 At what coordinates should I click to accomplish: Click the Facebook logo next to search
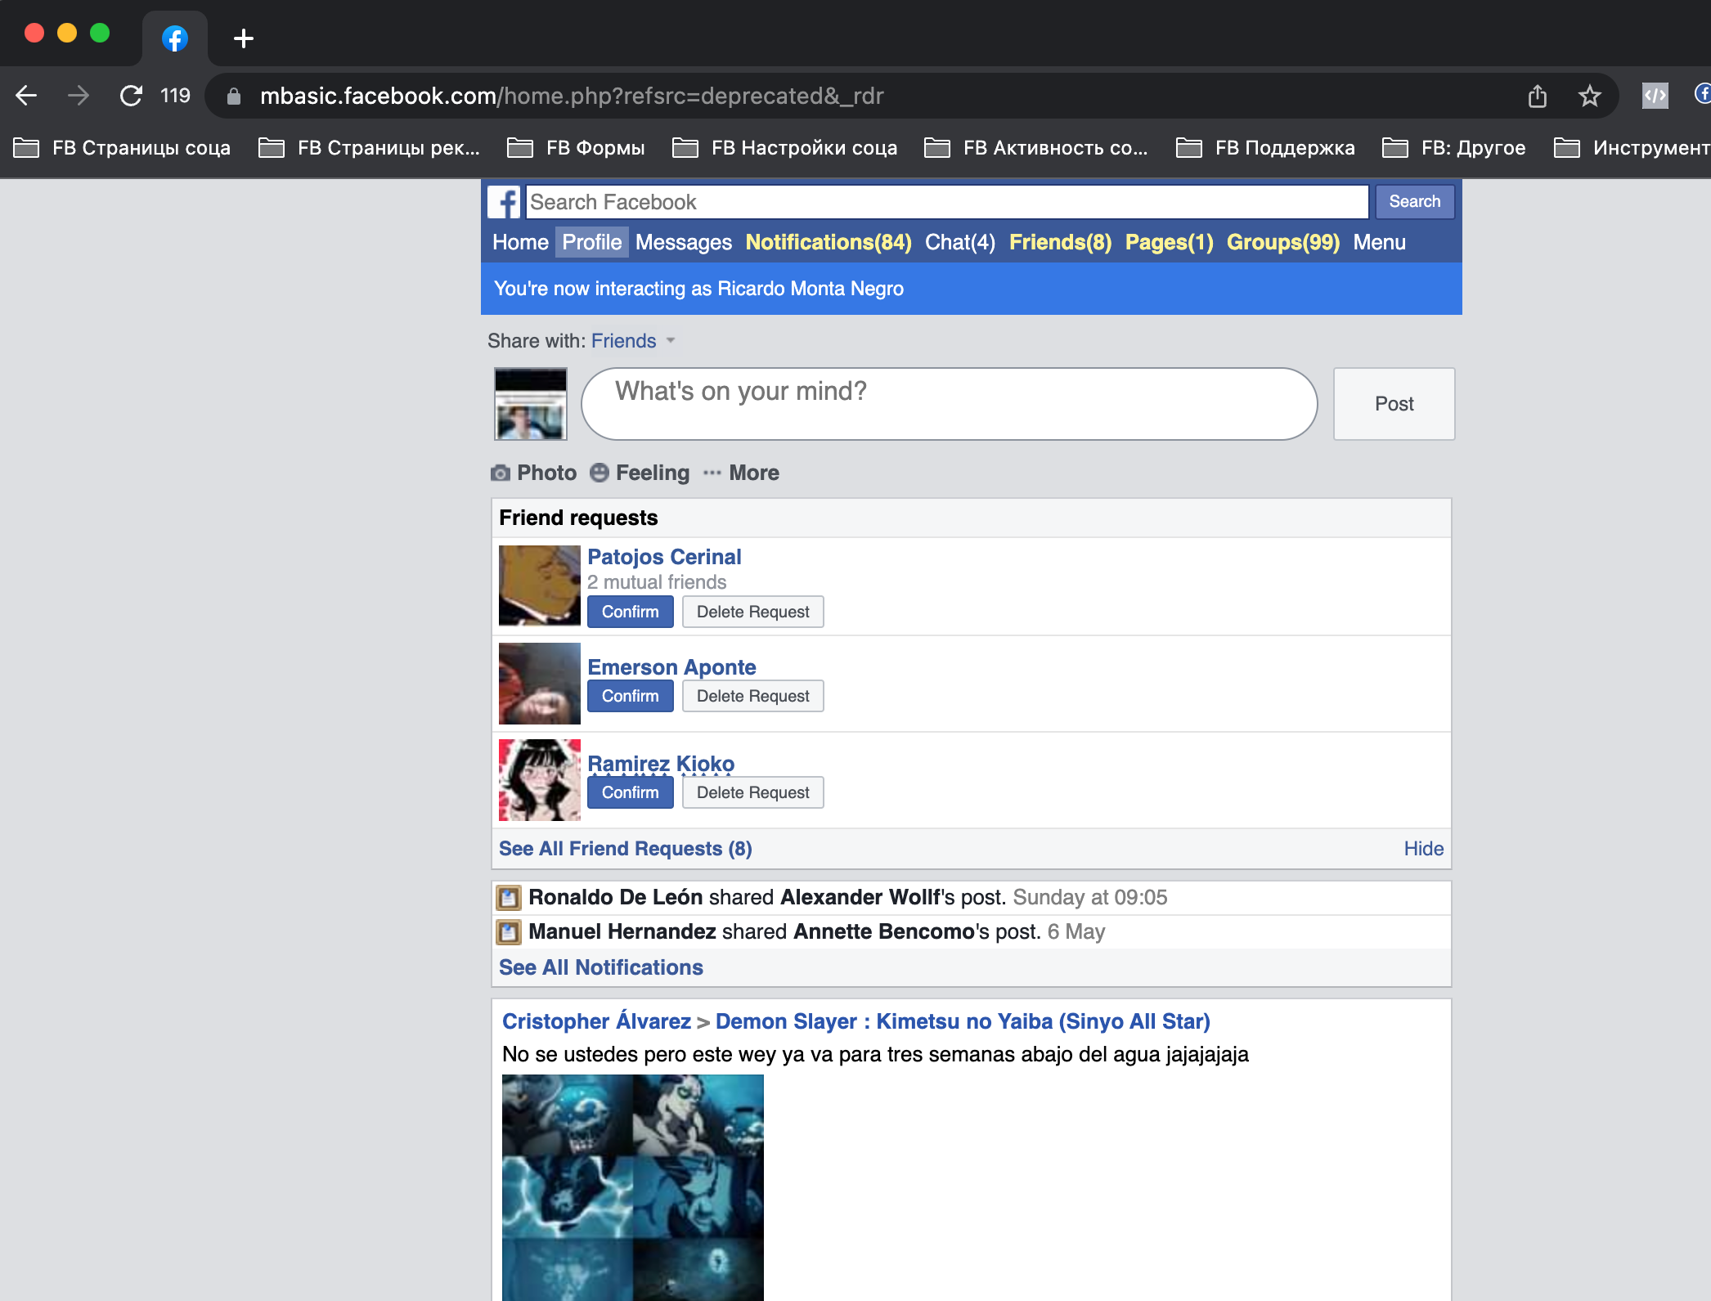(505, 202)
